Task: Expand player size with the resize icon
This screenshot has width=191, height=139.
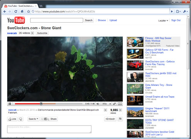Action: 115,104
